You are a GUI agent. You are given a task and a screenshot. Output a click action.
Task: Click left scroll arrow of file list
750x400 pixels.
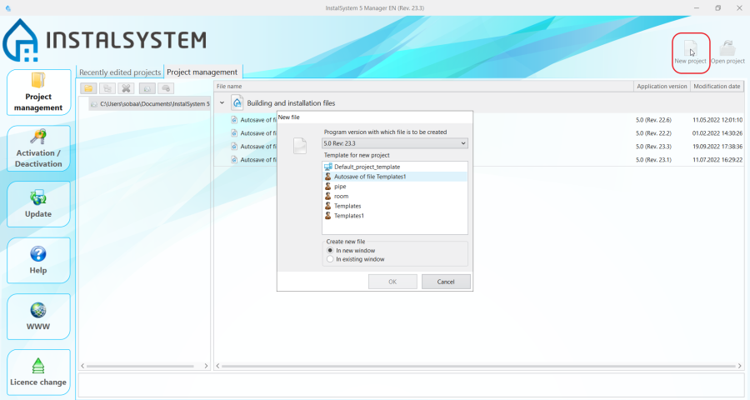pyautogui.click(x=217, y=366)
